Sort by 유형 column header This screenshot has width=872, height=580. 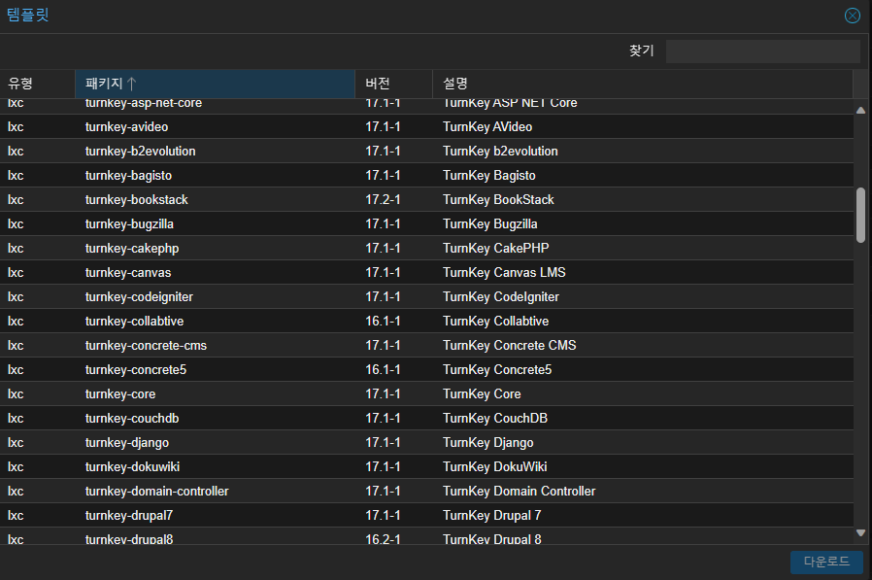pos(37,84)
